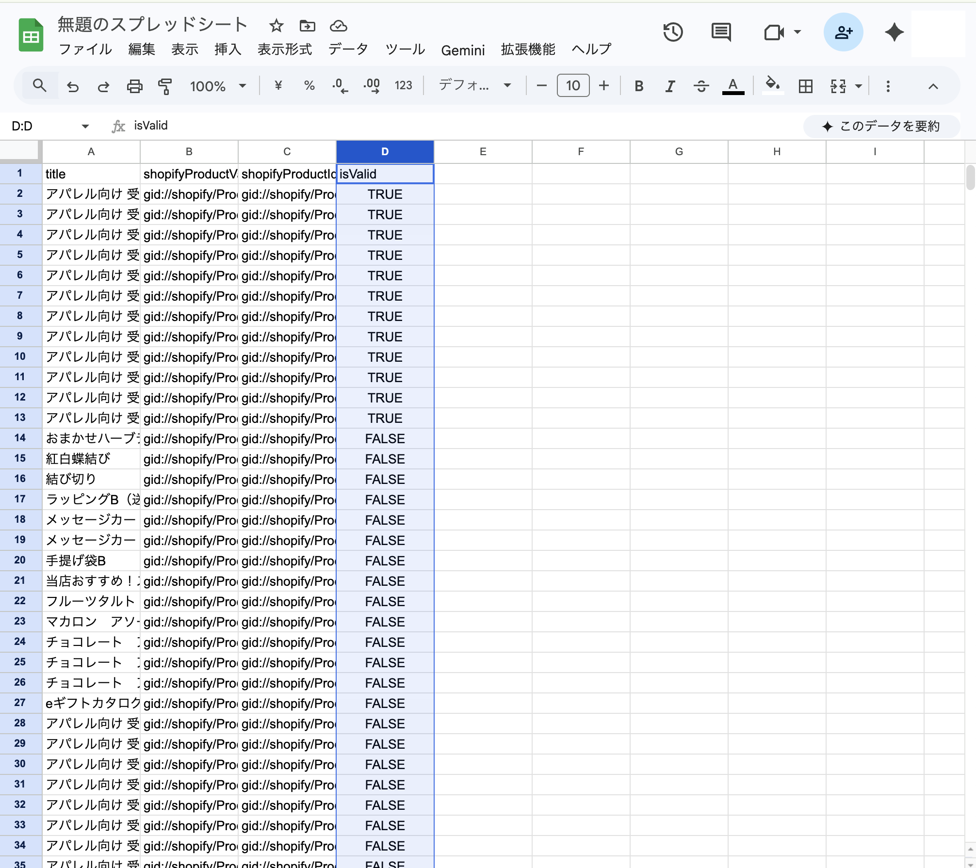Toggle italic formatting
This screenshot has width=976, height=868.
click(670, 86)
